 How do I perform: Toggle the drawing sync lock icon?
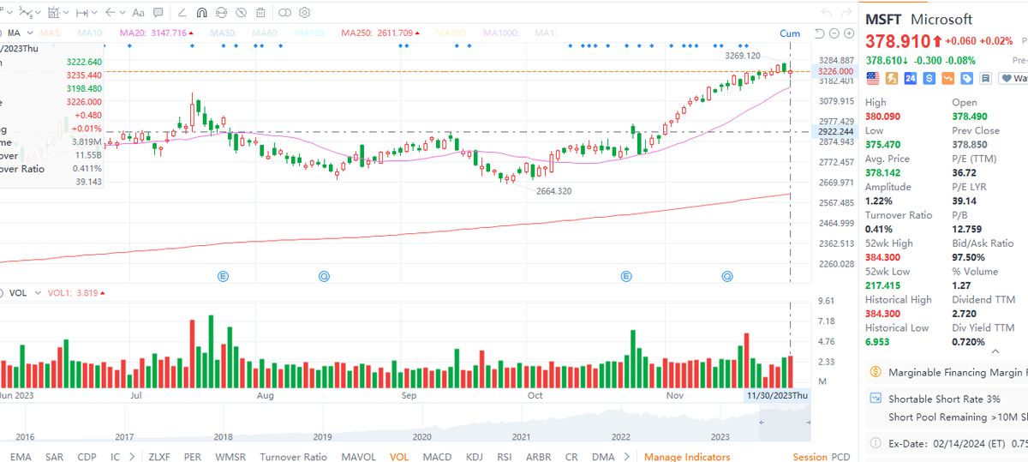point(221,13)
